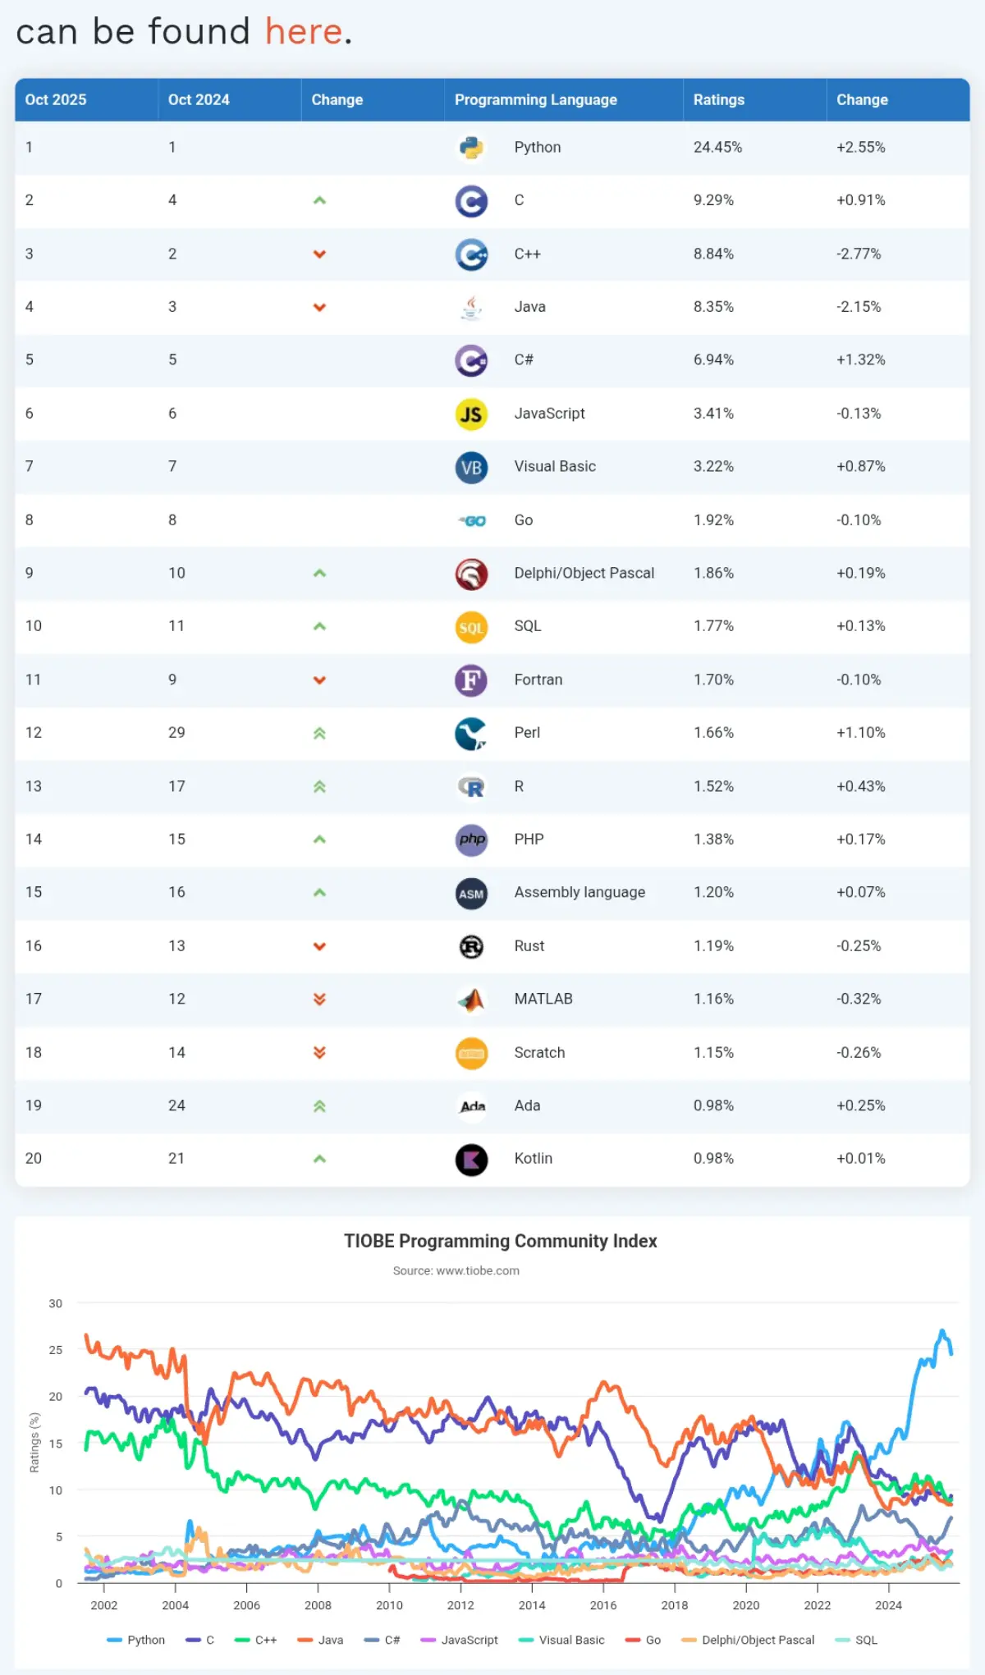Toggle SQL series in chart legend
The image size is (985, 1675).
click(x=856, y=1639)
